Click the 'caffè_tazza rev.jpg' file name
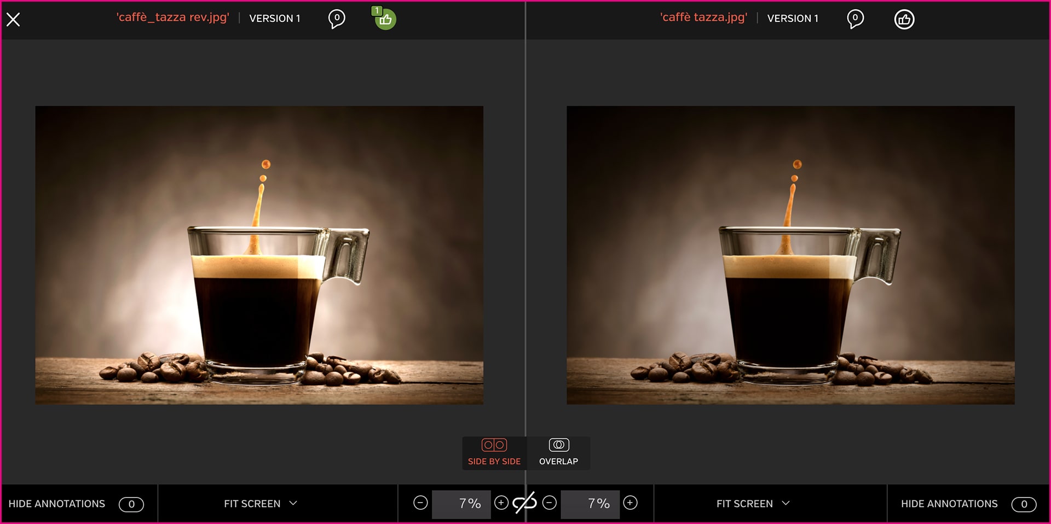1051x524 pixels. point(172,18)
